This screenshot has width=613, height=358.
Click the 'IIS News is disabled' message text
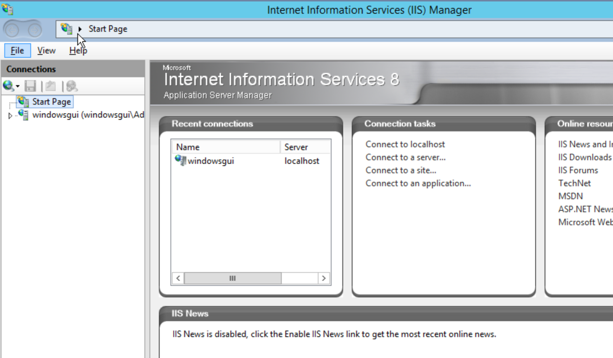tap(334, 334)
